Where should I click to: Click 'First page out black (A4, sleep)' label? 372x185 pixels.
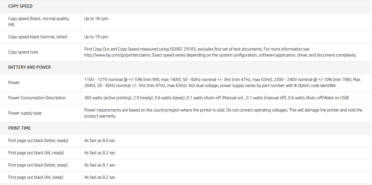click(x=36, y=177)
